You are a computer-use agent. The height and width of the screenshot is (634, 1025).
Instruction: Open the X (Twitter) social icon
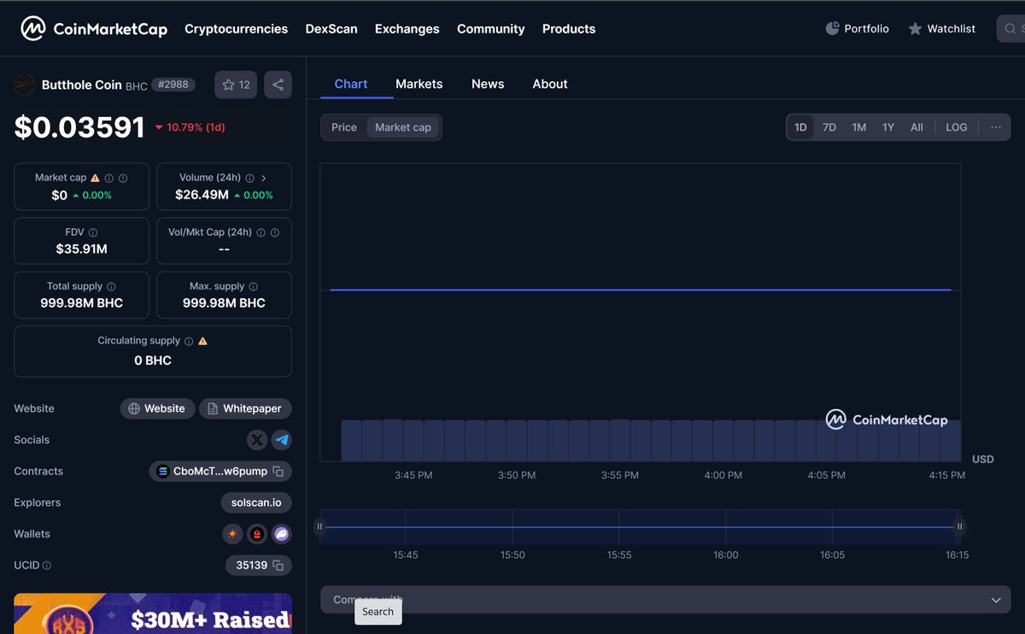pos(257,440)
